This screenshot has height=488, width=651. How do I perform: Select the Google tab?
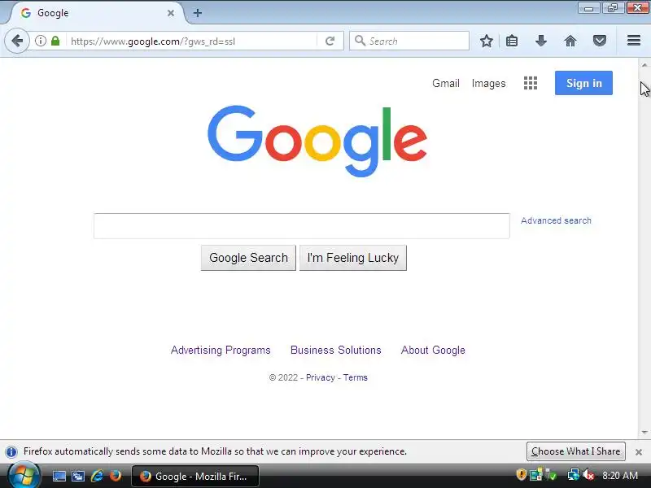click(x=97, y=13)
